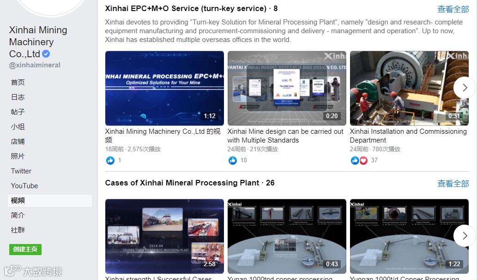Open 'Xinhai Installation and Commissioning Department' title

point(408,136)
